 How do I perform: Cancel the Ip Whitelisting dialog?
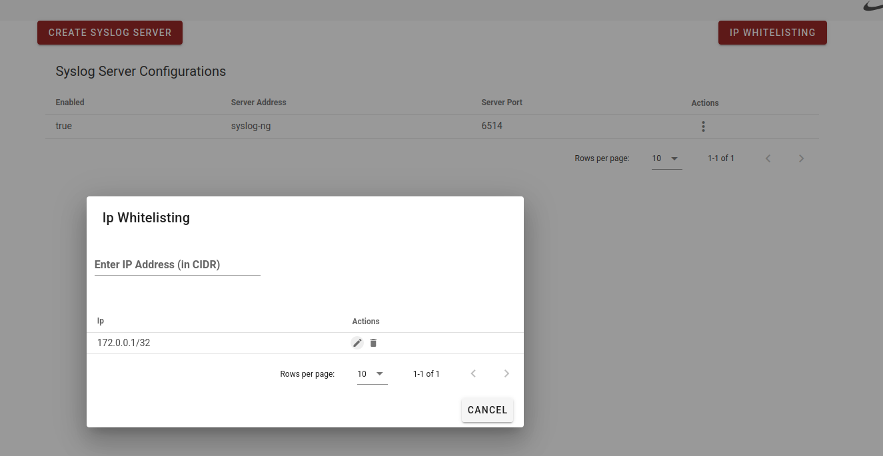click(x=487, y=410)
